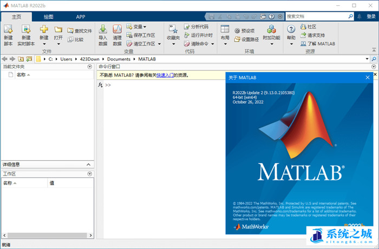Switch to the APP tab
Viewport: 379px width, 249px height.
click(x=80, y=17)
